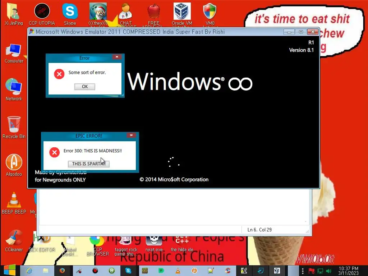
Task: Close the EPIC ERROR! dialog
Action: point(131,135)
